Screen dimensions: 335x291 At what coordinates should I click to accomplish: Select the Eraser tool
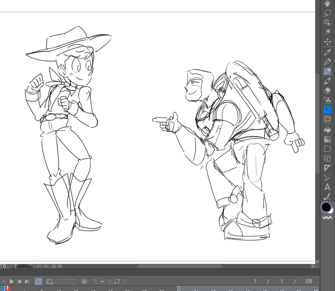[x=327, y=91]
